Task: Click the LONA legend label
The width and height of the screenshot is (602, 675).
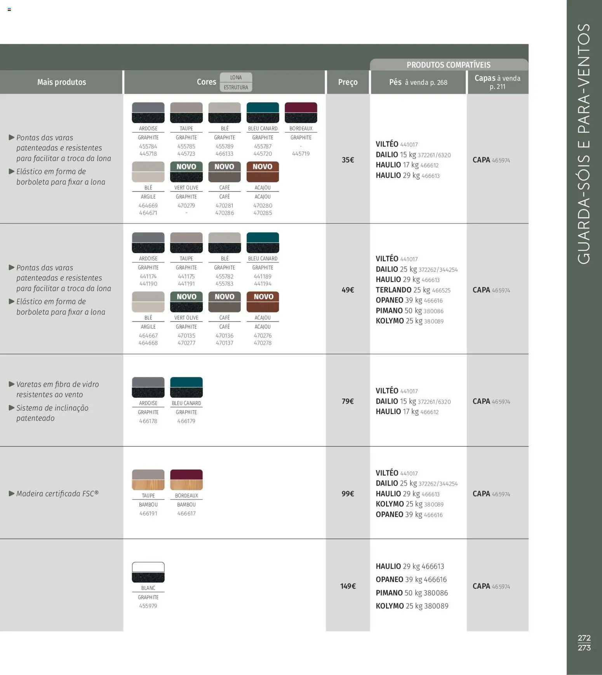Action: [236, 77]
